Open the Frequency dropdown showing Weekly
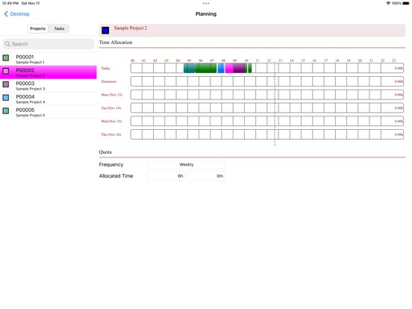The height and width of the screenshot is (309, 412). pos(187,164)
